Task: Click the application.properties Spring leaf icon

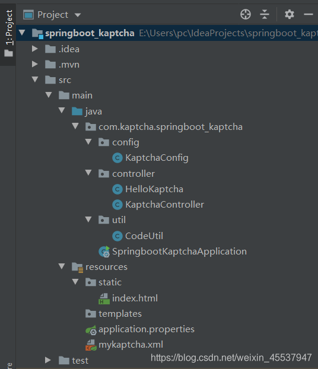Action: click(x=91, y=330)
